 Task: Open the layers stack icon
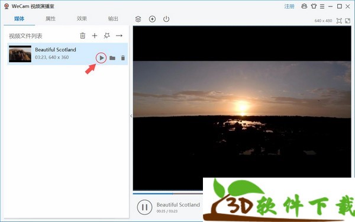tap(138, 19)
